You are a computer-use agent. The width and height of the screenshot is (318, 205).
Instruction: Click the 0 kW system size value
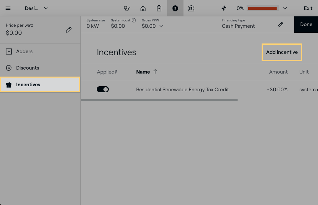[x=93, y=26]
